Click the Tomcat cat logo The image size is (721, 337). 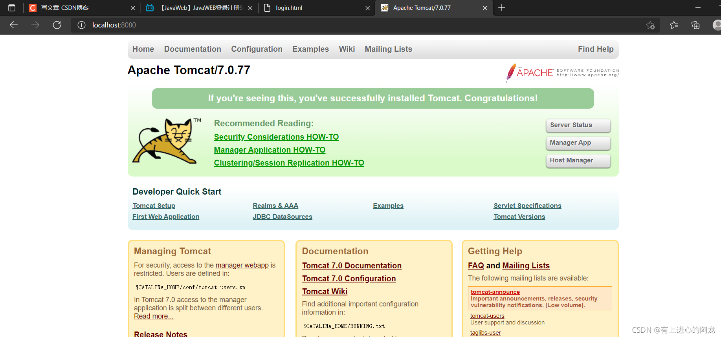[167, 141]
